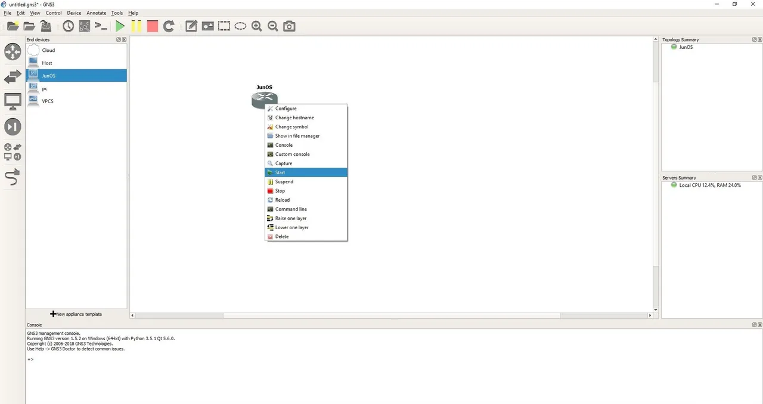Click New appliance template button
763x404 pixels.
tap(76, 314)
